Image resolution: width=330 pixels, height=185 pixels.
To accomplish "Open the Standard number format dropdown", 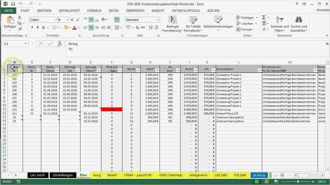I will [x=157, y=20].
